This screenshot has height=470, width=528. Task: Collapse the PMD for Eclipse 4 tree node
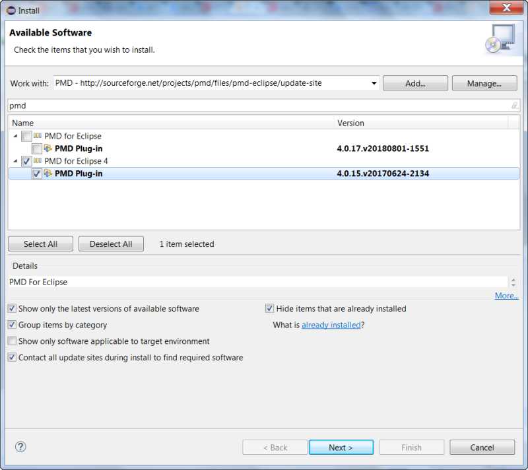pos(15,161)
